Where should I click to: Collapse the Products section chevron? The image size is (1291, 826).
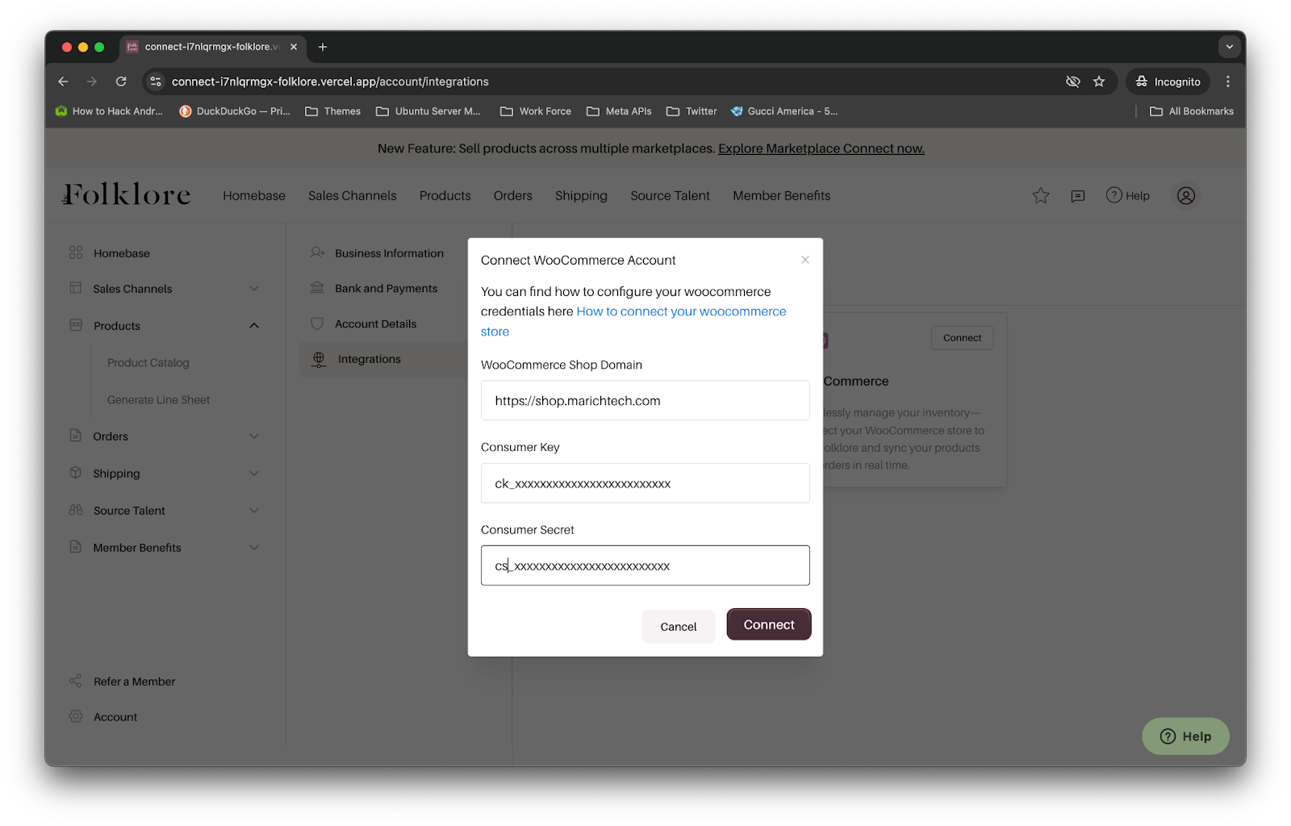click(254, 325)
